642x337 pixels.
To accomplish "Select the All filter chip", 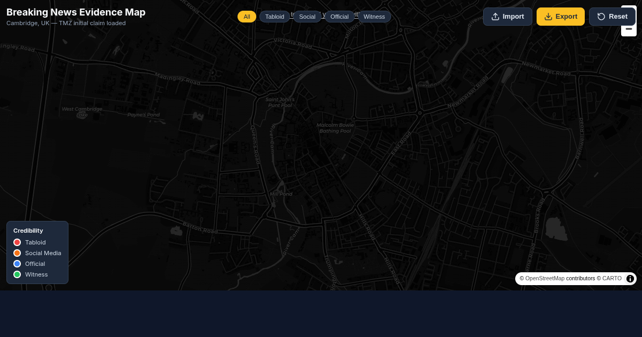I will click(x=247, y=17).
